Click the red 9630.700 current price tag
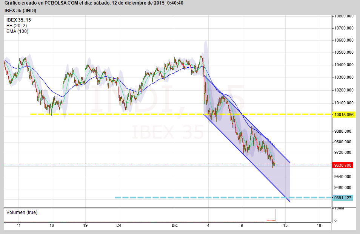 (x=343, y=165)
